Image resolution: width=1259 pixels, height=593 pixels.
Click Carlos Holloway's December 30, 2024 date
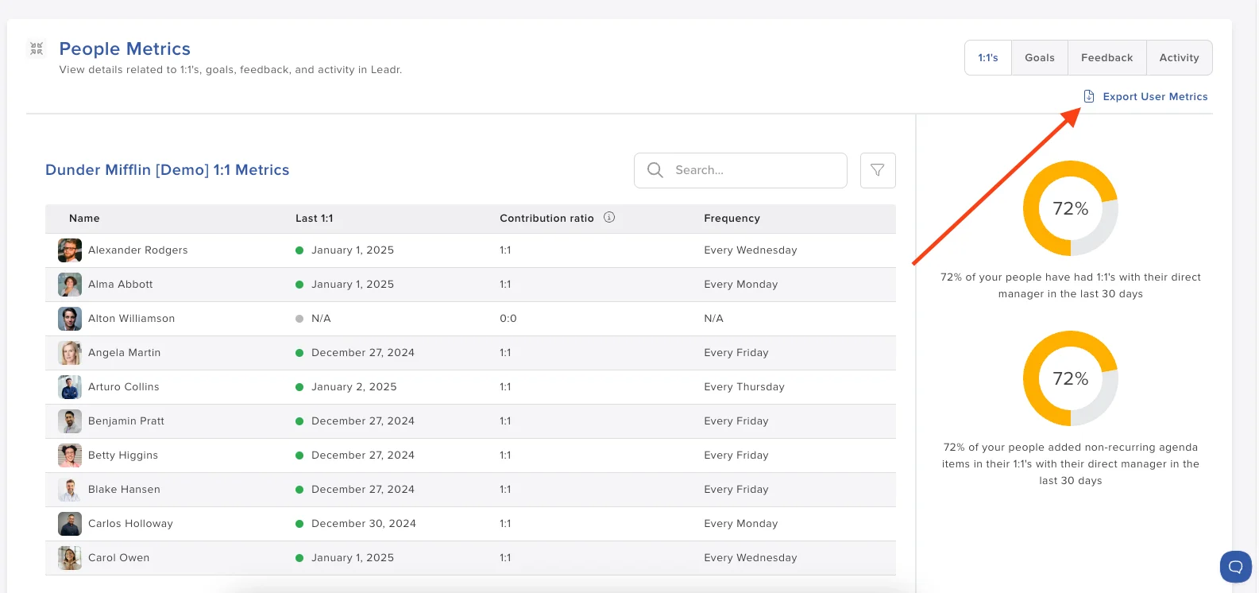click(364, 524)
